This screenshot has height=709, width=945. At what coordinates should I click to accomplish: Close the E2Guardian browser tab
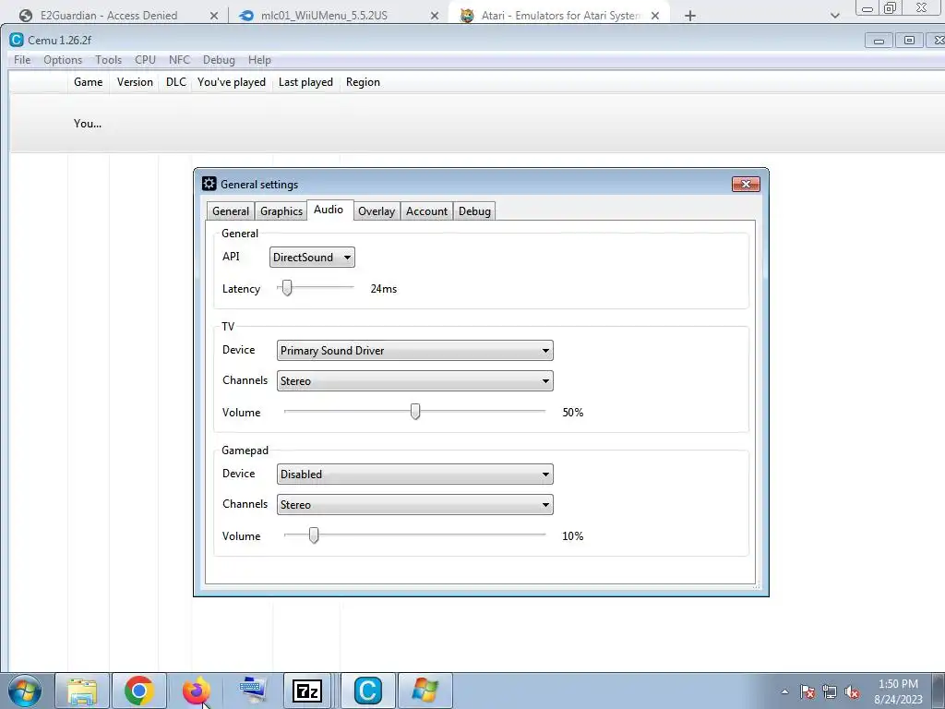pos(214,16)
